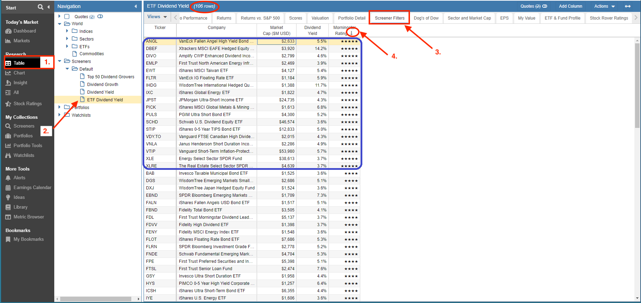
Task: Open the Dog's of Dow tab
Action: 426,18
